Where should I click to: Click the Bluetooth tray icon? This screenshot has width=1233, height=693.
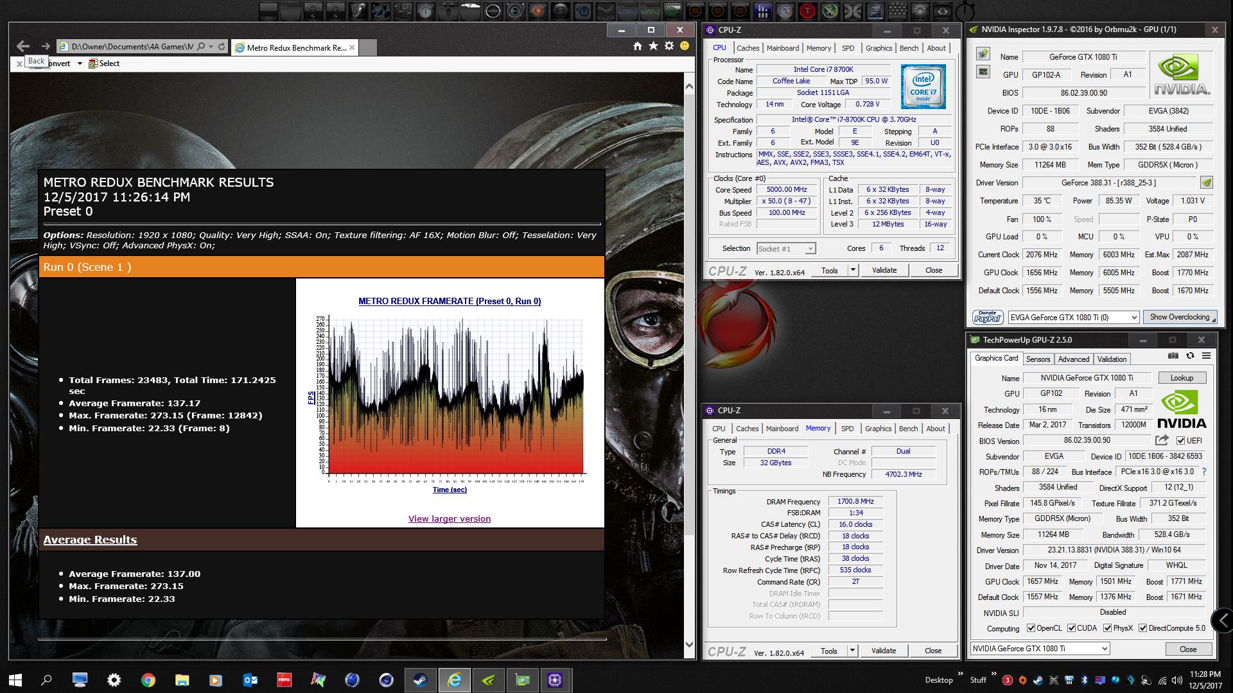click(x=1084, y=680)
